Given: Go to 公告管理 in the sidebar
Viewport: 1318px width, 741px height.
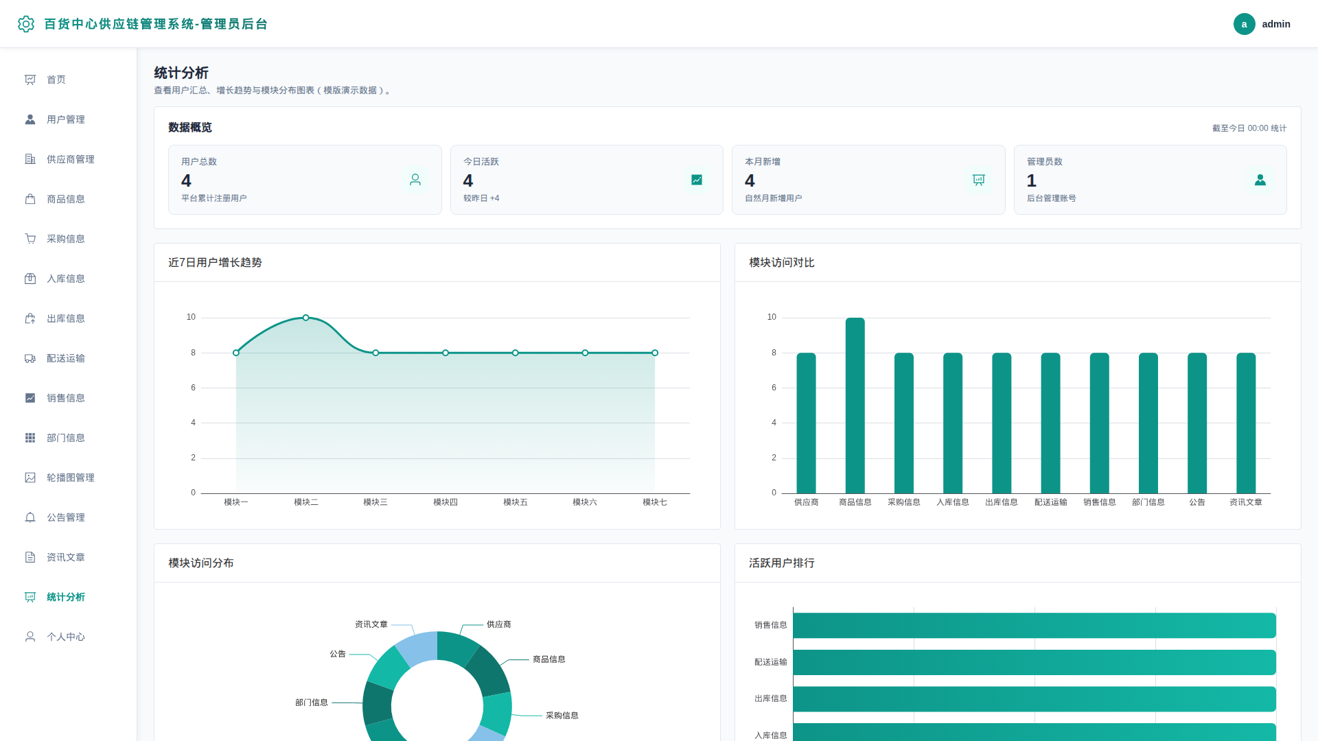Looking at the screenshot, I should [69, 517].
